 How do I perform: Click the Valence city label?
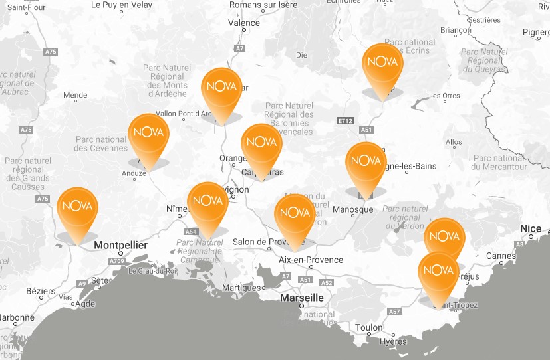pos(244,23)
